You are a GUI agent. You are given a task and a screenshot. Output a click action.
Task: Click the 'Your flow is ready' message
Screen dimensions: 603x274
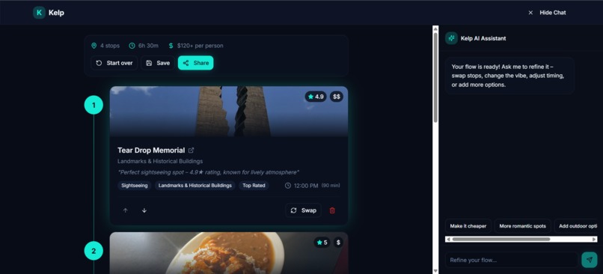(510, 76)
